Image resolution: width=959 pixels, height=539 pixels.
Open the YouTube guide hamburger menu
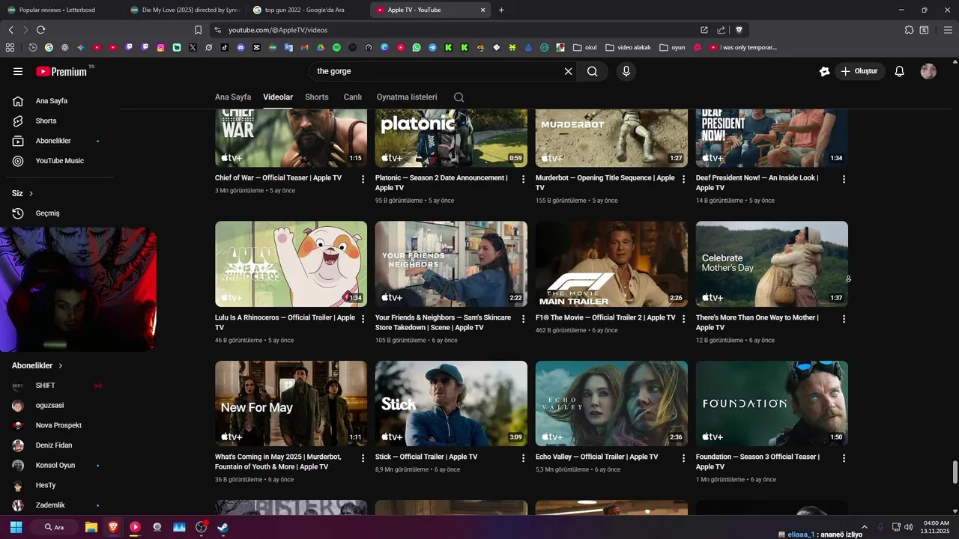(x=18, y=72)
